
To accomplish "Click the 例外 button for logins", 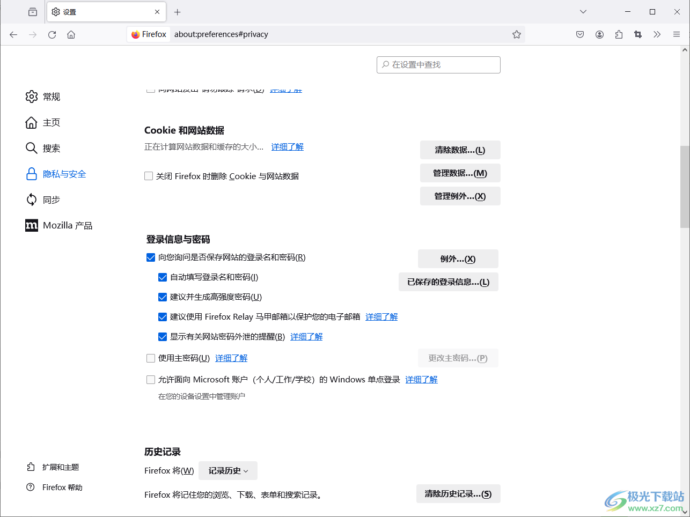I will (x=458, y=259).
